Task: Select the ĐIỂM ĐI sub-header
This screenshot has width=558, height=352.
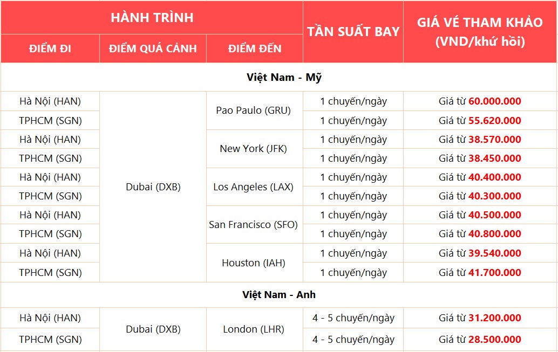Action: [x=50, y=49]
